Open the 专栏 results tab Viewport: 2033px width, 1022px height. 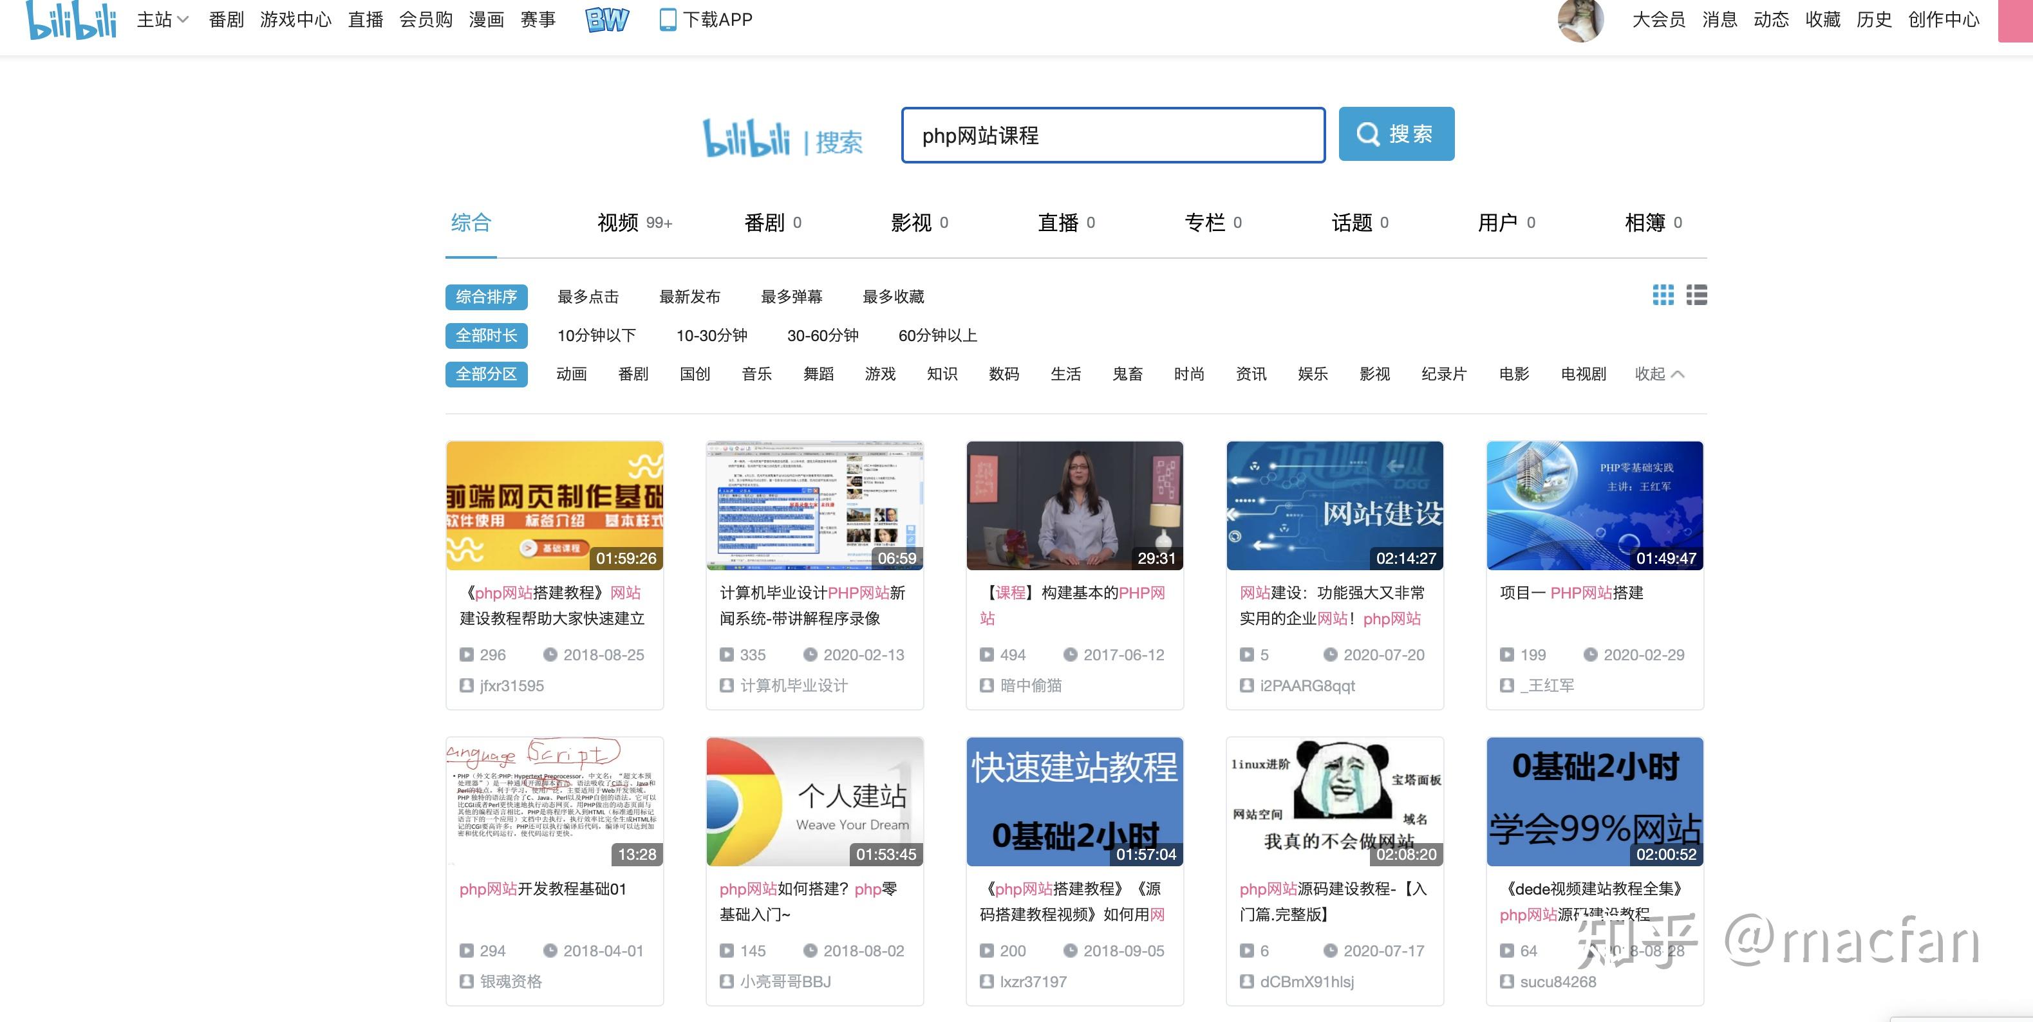point(1212,223)
